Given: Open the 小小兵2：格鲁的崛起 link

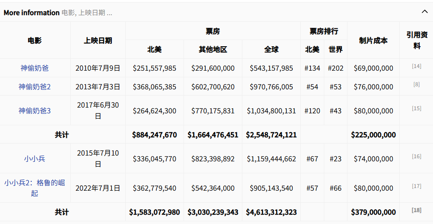Looking at the screenshot, I should tap(34, 188).
